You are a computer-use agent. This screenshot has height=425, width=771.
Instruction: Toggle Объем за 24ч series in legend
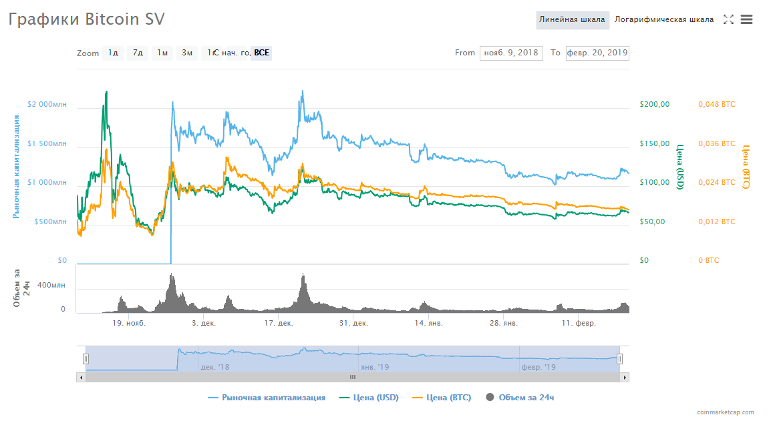click(520, 398)
